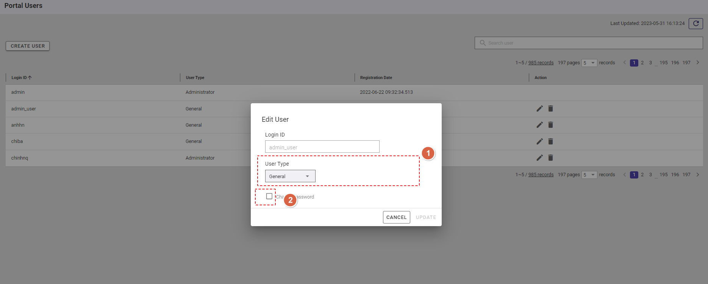Screen dimensions: 708x284
Task: Enable the Change Password checkbox
Action: point(269,196)
